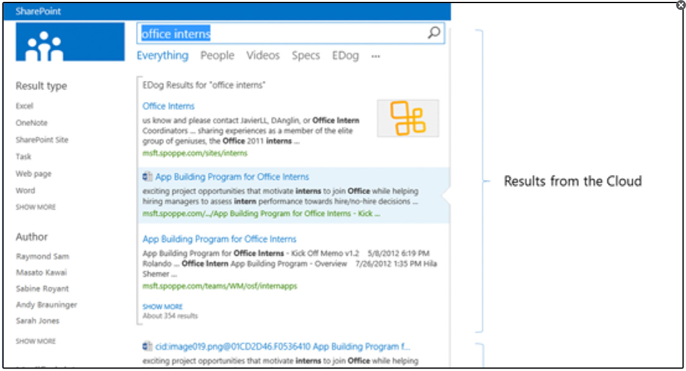686x371 pixels.
Task: Open URL ending in 'Office Interns - Kick ...'
Action: (x=261, y=213)
